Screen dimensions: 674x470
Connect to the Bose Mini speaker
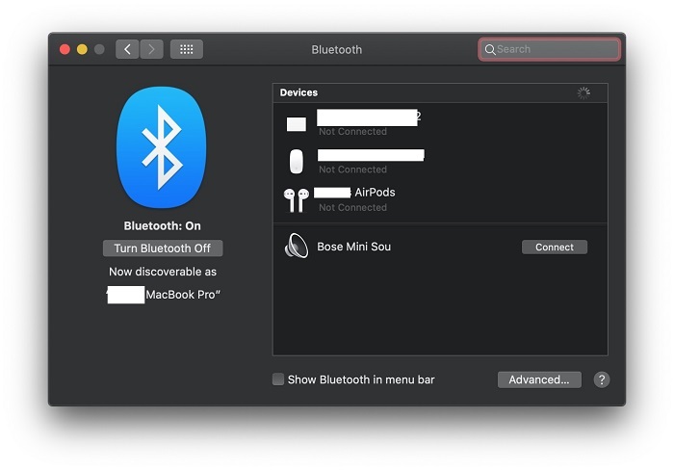click(x=554, y=248)
